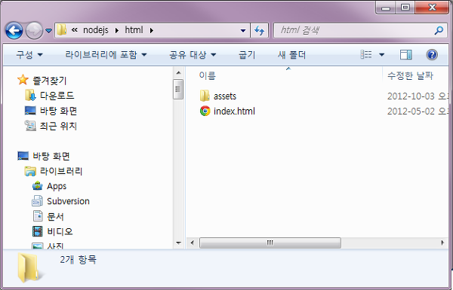Image resolution: width=453 pixels, height=290 pixels.
Task: Click the 문서 document icon
Action: (38, 216)
